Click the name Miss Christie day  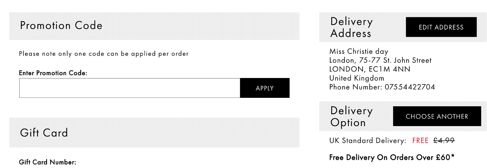coord(359,51)
